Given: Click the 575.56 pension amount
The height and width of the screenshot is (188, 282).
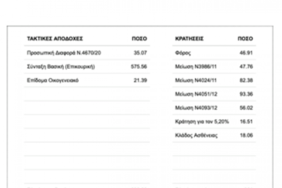Looking at the screenshot, I should pyautogui.click(x=139, y=66).
